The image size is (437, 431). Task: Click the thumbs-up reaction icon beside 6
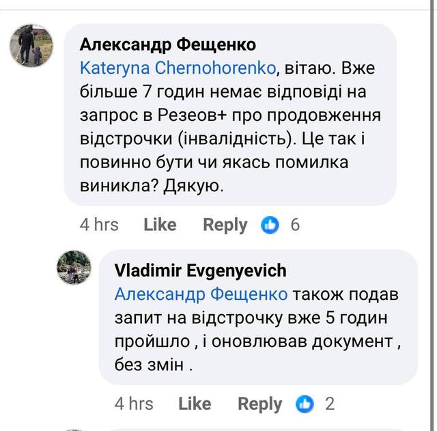tap(271, 225)
